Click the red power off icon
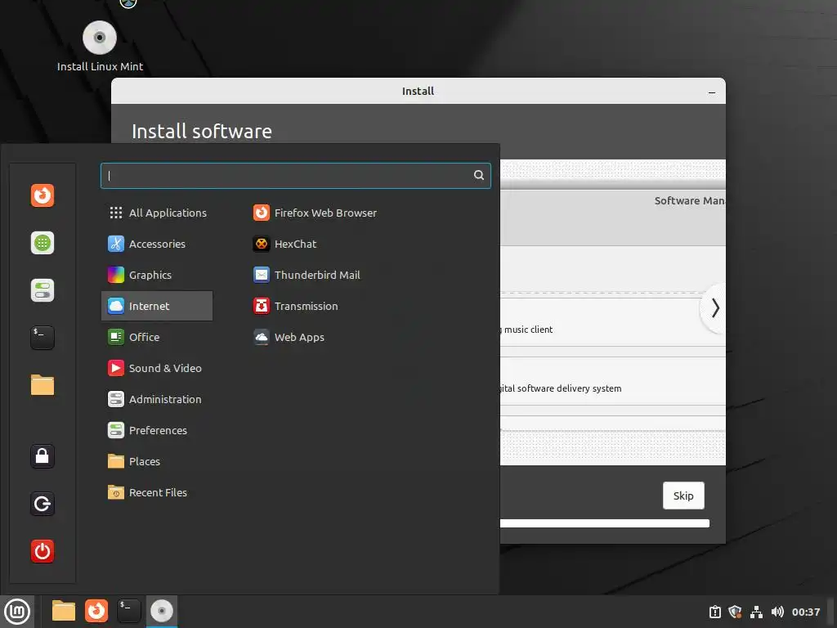Image resolution: width=837 pixels, height=628 pixels. (x=43, y=551)
